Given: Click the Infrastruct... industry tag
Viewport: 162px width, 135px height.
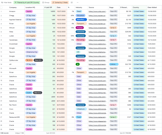Looking at the screenshot, I should pos(81,109).
